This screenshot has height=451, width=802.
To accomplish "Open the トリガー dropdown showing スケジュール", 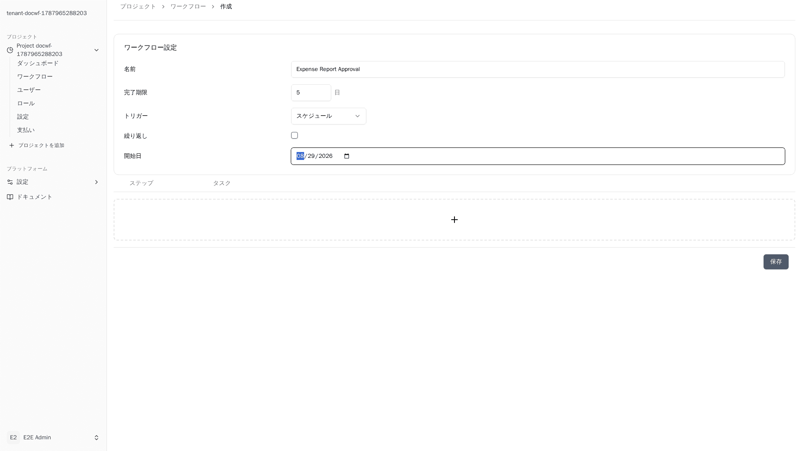I will (x=328, y=116).
